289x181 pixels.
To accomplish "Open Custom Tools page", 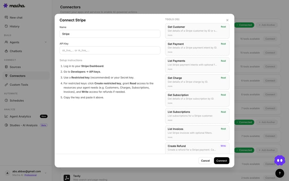I will coord(26,85).
